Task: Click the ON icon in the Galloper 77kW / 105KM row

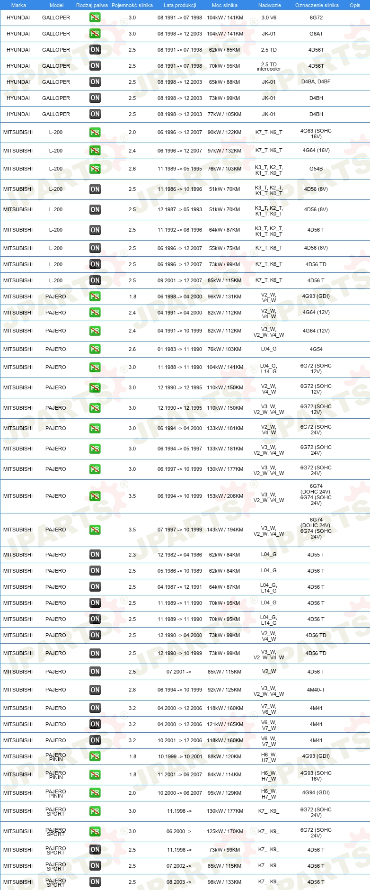Action: (95, 114)
